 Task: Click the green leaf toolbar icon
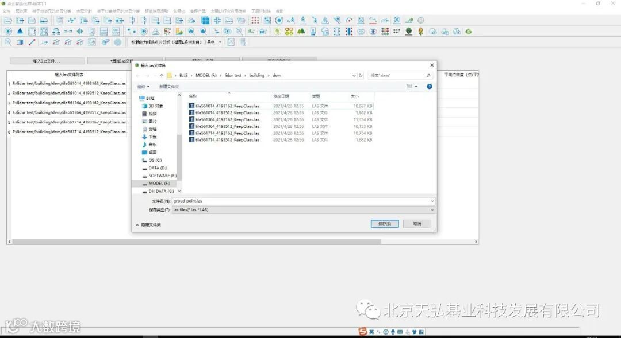click(277, 31)
